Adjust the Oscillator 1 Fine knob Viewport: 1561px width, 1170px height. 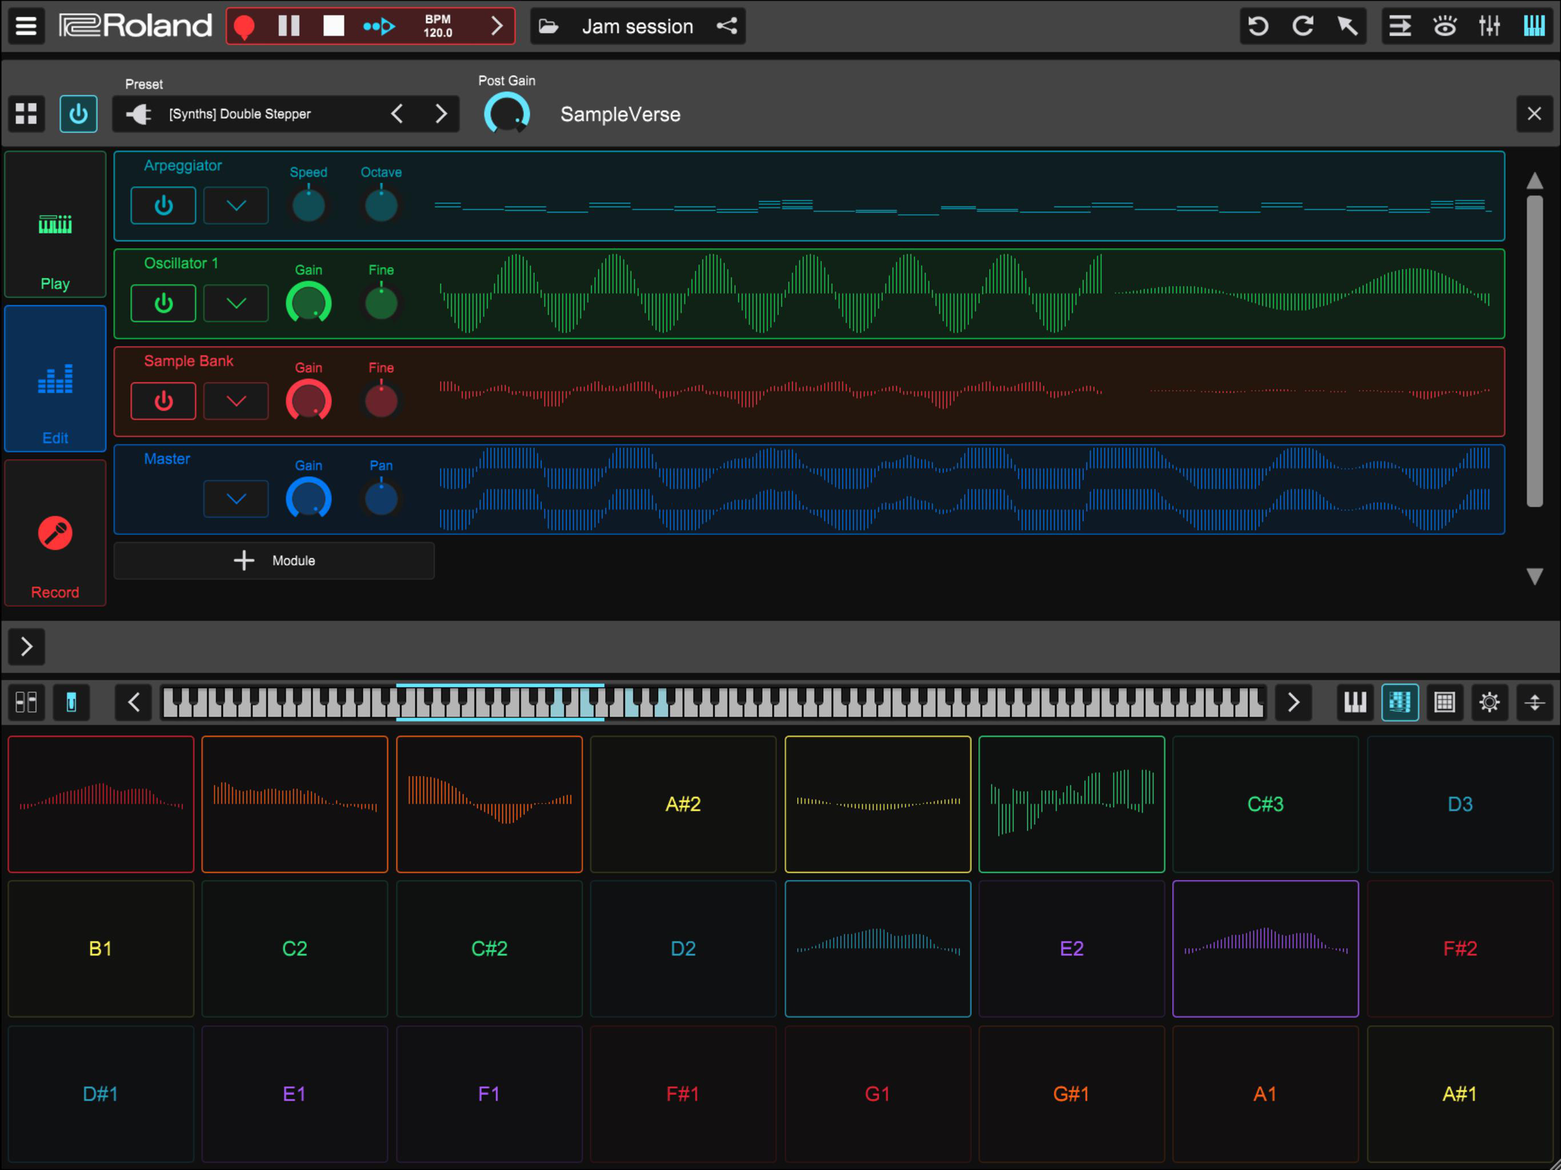click(x=381, y=303)
